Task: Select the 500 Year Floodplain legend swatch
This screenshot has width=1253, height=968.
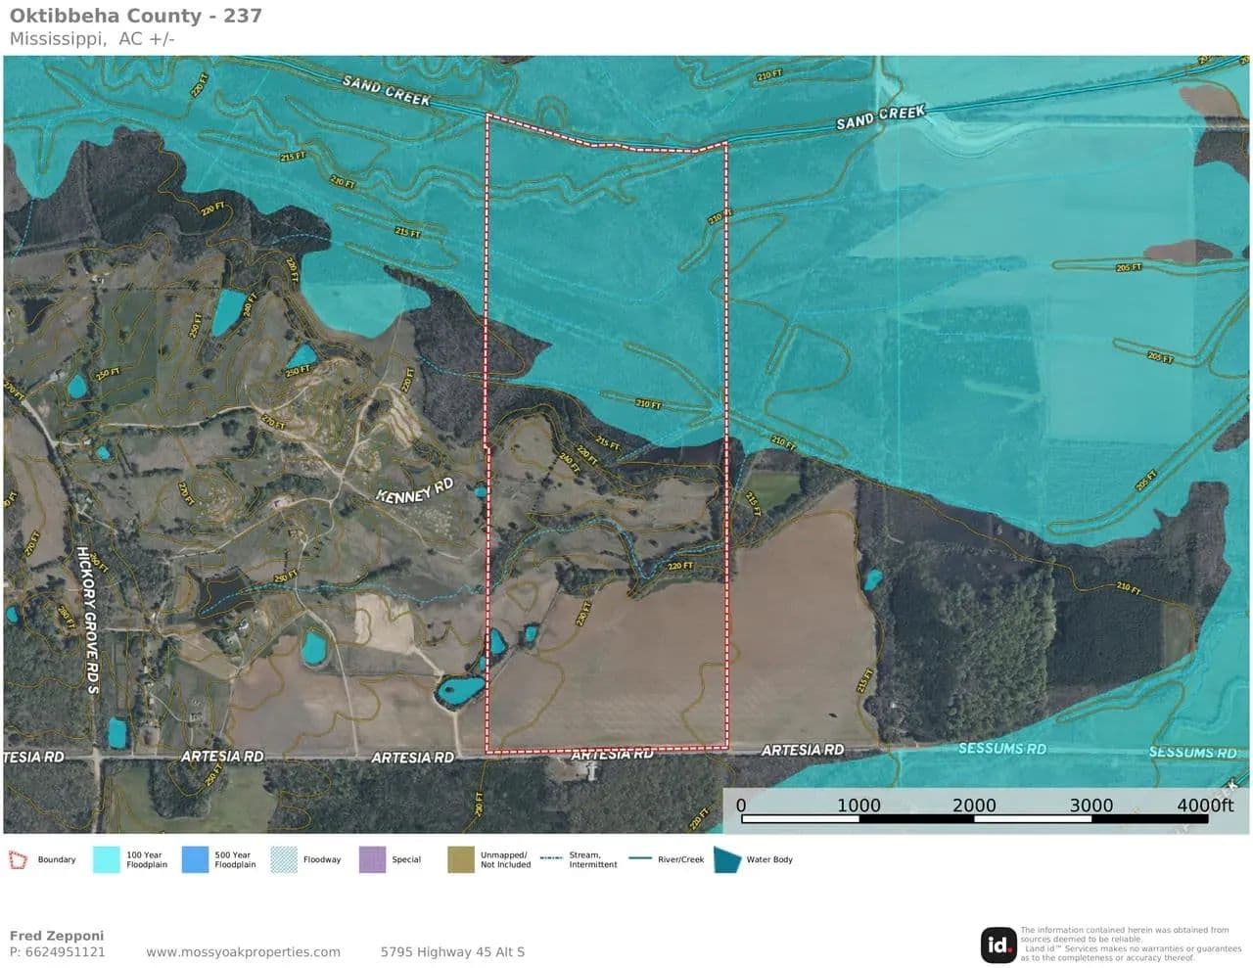Action: 195,860
